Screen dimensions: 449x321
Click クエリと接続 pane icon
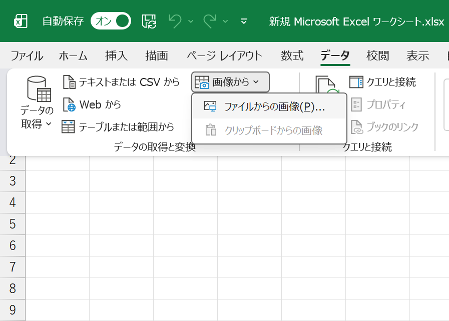(x=356, y=82)
